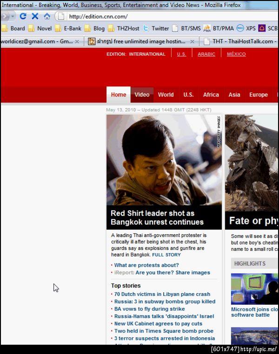Viewport: 279px width, 354px height.
Task: Select the U.S. edition link
Action: pos(182,54)
